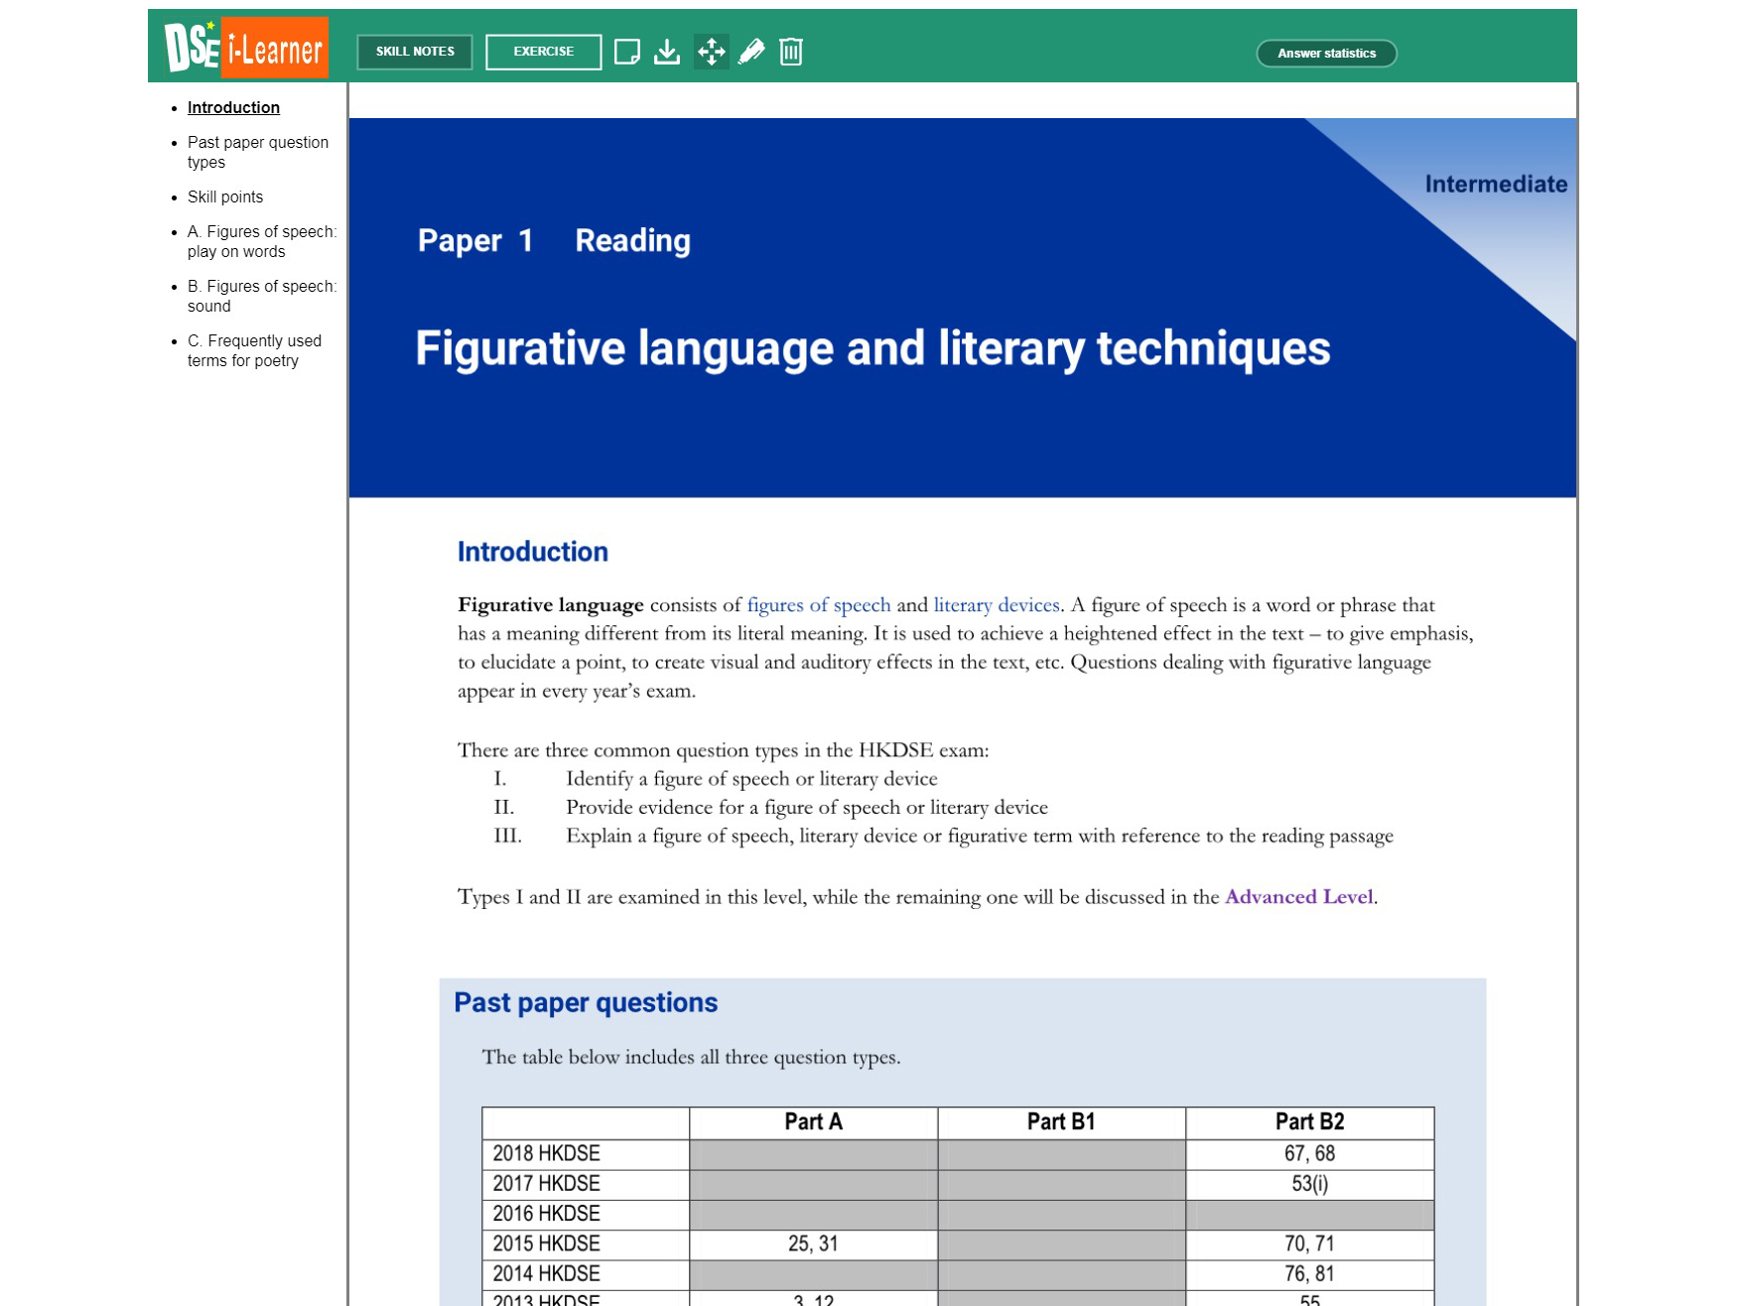Open the sticky note tool
This screenshot has width=1742, height=1306.
[627, 52]
